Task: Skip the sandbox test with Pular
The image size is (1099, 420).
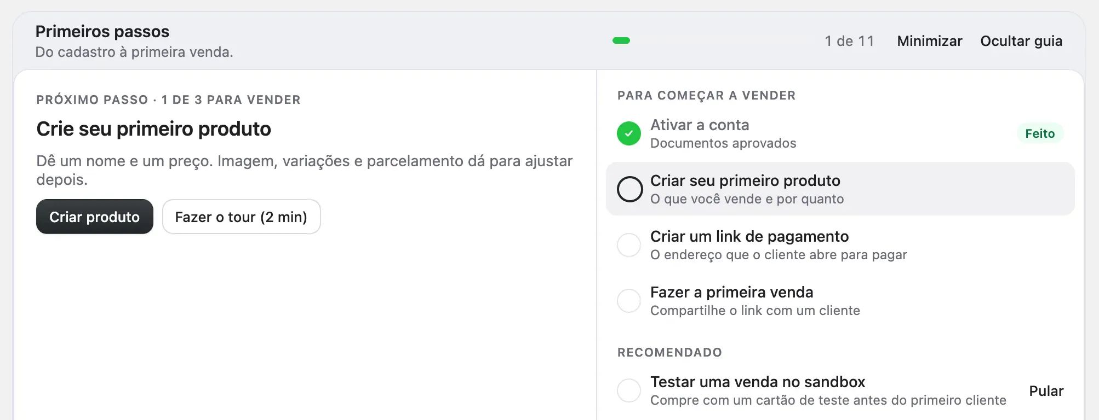Action: click(1046, 391)
